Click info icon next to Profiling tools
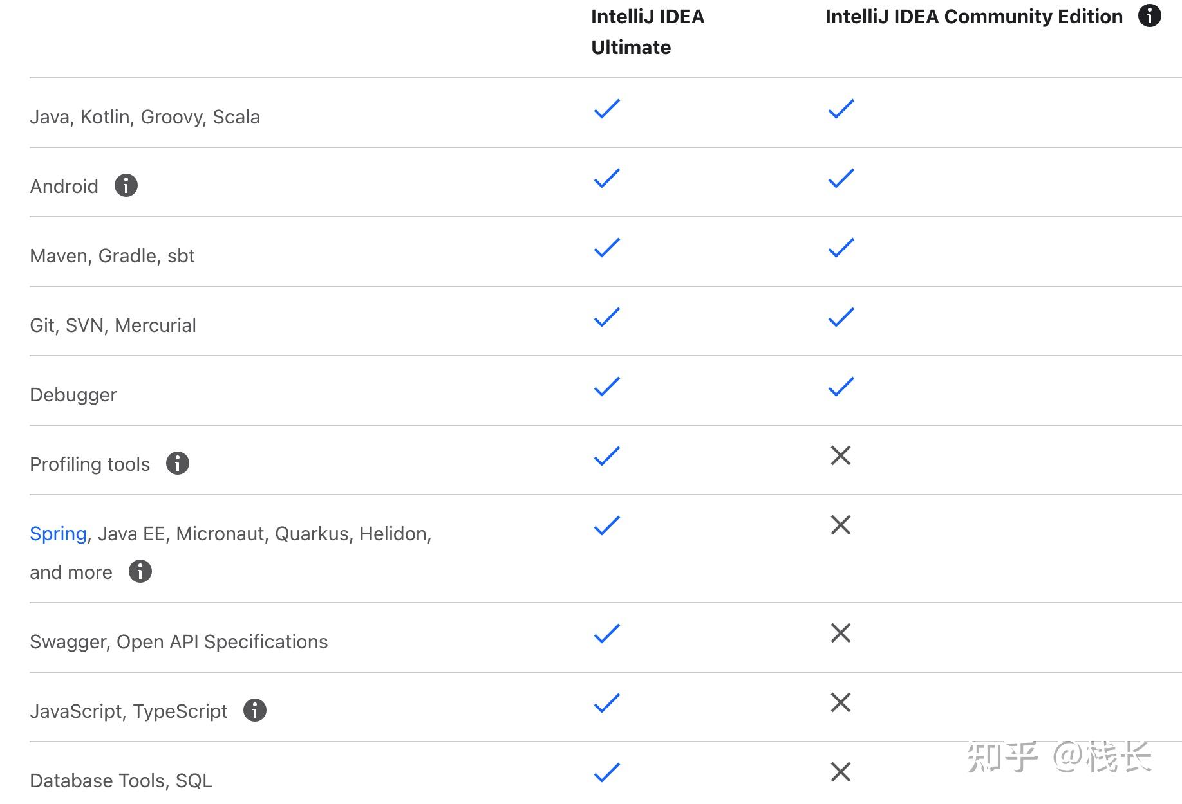 tap(178, 463)
